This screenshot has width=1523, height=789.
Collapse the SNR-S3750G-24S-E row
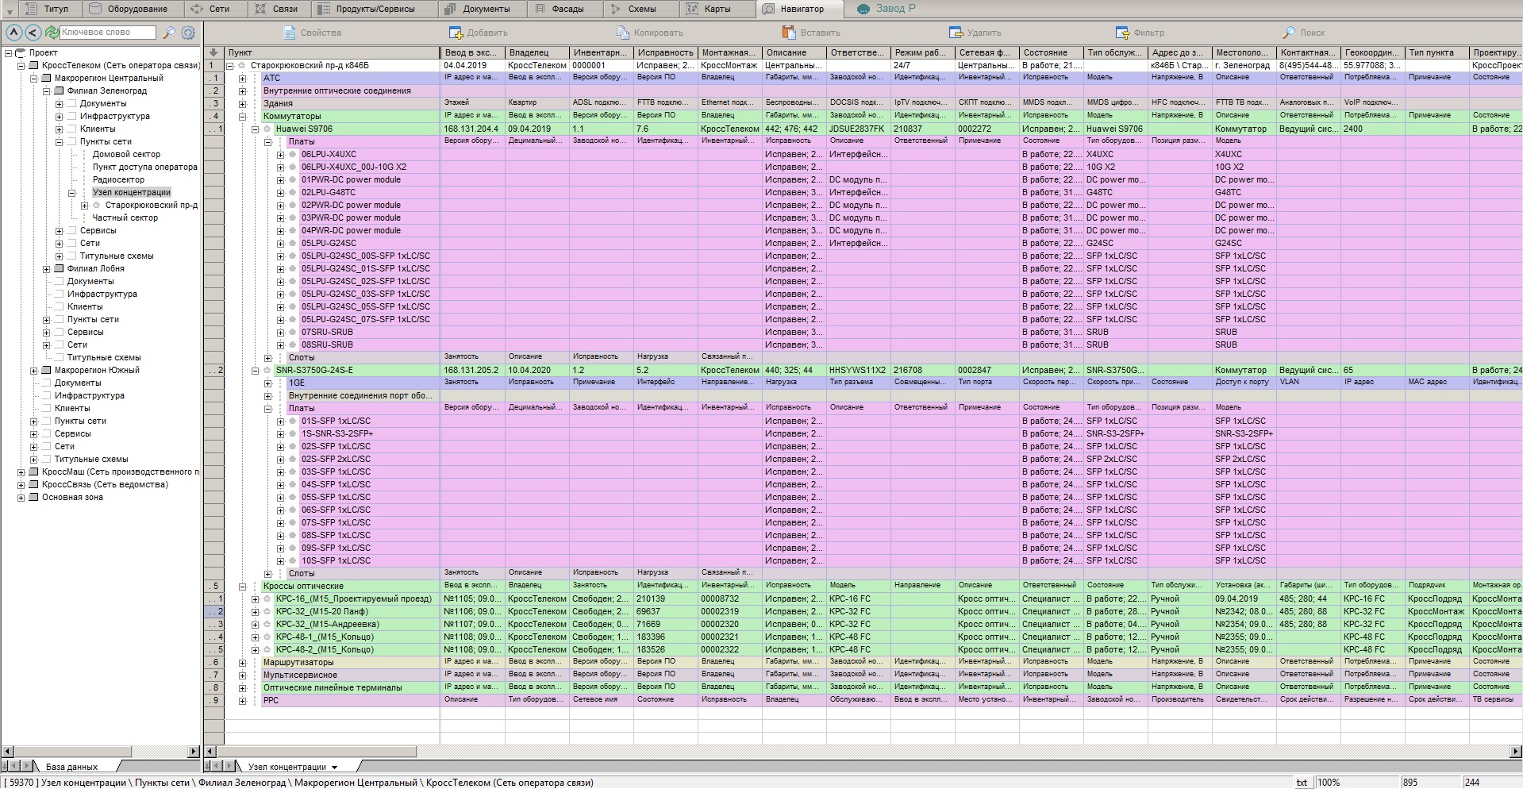255,371
